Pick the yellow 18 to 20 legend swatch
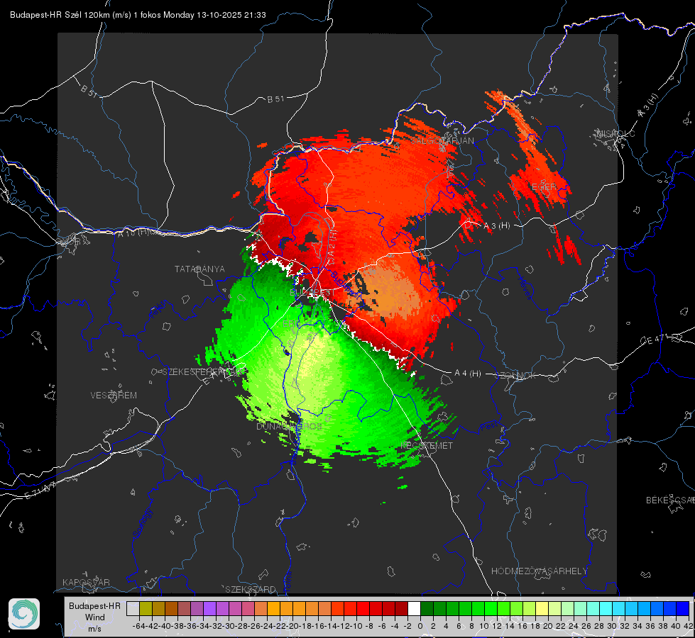 tap(542, 608)
